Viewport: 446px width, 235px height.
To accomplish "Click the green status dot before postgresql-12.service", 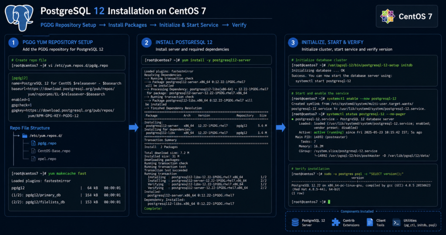I will click(x=292, y=119).
